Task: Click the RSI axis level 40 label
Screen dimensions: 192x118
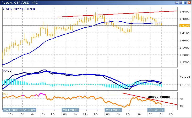Action: click(x=181, y=106)
